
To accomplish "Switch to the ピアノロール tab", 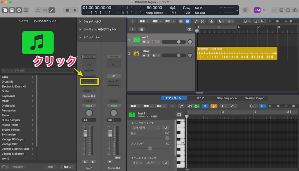I will pos(173,98).
